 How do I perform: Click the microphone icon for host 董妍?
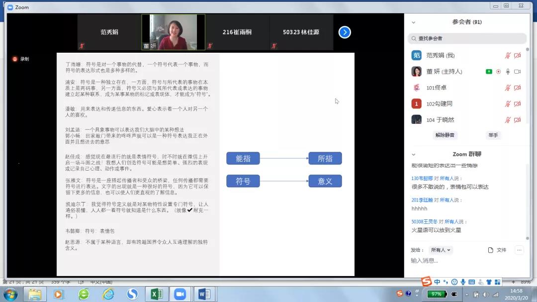click(508, 72)
